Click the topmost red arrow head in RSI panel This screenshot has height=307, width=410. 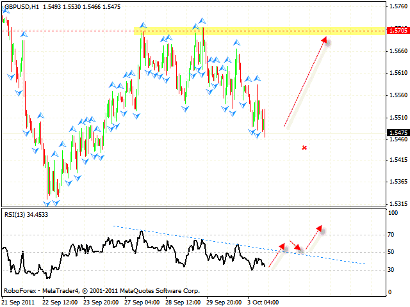pyautogui.click(x=319, y=228)
